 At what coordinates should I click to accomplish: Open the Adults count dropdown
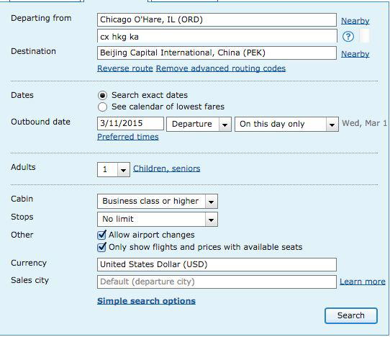click(114, 170)
